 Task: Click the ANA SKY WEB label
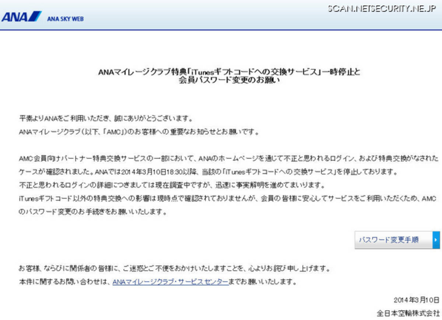[65, 19]
